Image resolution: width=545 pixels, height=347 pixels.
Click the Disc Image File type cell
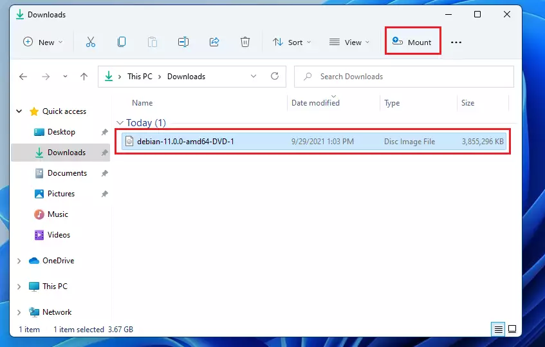(x=409, y=142)
